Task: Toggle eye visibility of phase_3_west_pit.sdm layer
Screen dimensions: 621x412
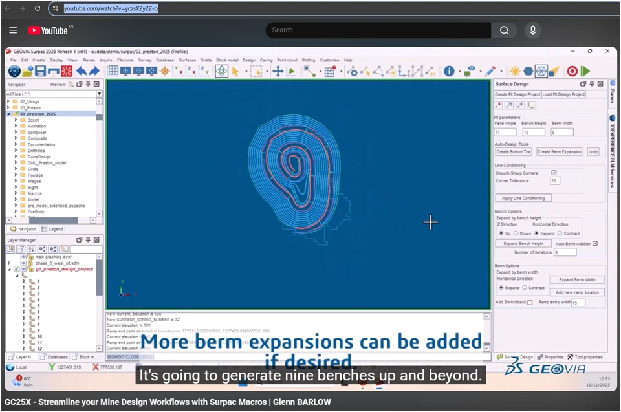Action: [23, 263]
